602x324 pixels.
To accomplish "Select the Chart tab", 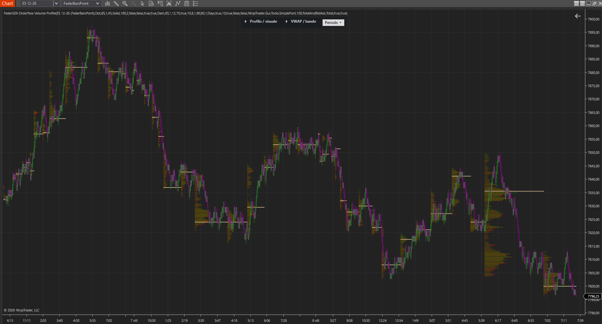I will [7, 3].
